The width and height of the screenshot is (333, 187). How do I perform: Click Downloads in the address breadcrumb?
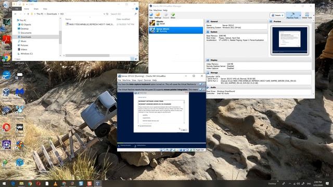(52, 14)
